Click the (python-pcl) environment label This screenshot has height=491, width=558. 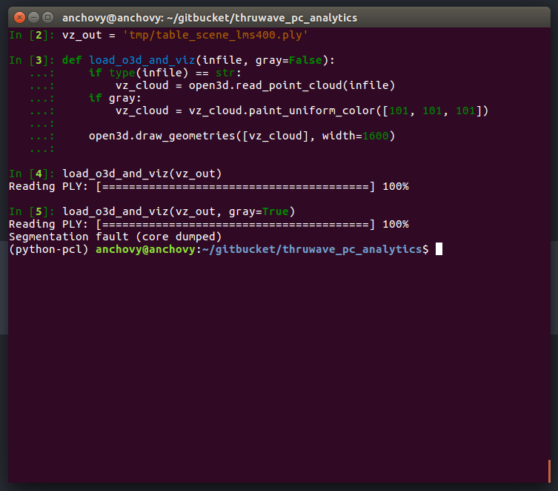(49, 250)
